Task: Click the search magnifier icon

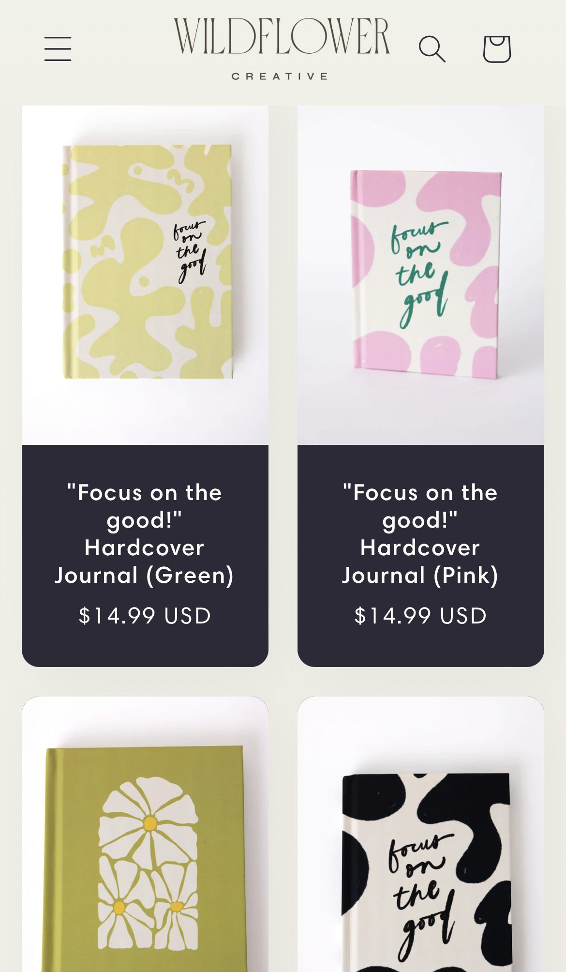Action: click(x=432, y=48)
